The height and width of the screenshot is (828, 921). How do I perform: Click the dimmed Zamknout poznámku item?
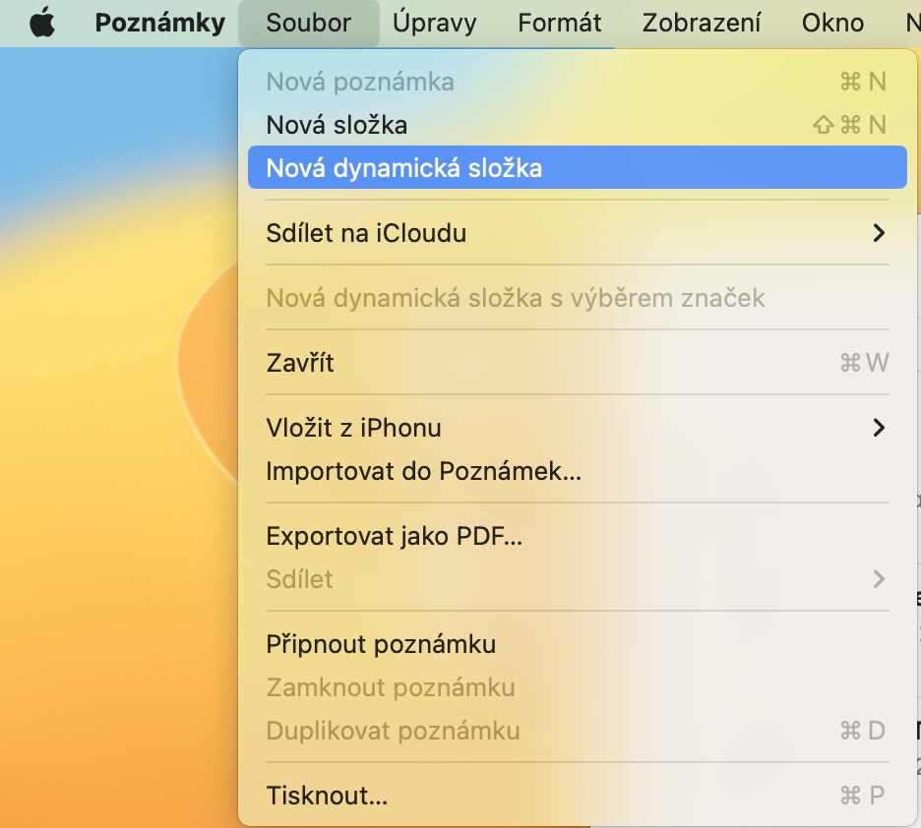(x=391, y=687)
